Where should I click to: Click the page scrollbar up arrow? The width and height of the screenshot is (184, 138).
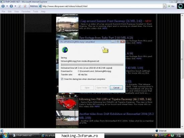[182, 15]
